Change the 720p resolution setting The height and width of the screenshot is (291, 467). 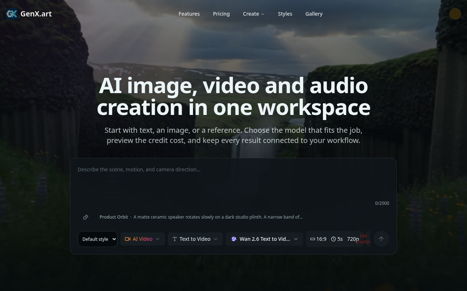(353, 239)
